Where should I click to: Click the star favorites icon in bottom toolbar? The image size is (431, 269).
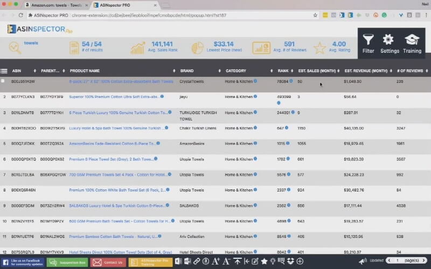click(264, 261)
